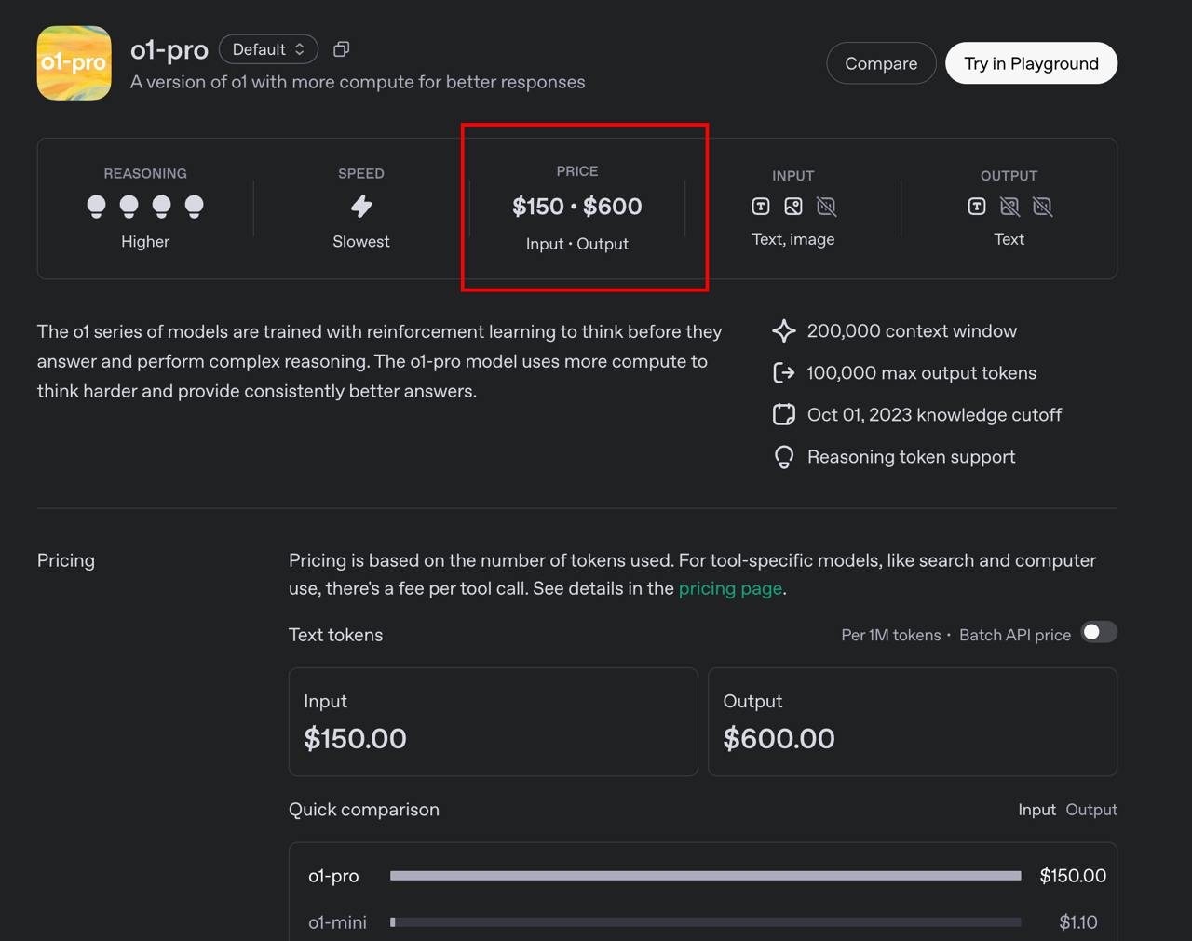Switch Quick comparison to Input tab
This screenshot has width=1192, height=941.
1036,810
